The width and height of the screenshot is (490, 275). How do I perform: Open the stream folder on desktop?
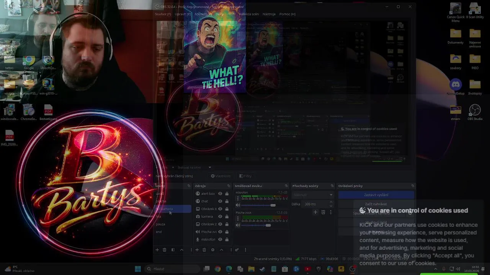(456, 112)
